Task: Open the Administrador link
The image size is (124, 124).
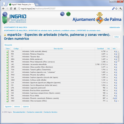Action: [115, 27]
